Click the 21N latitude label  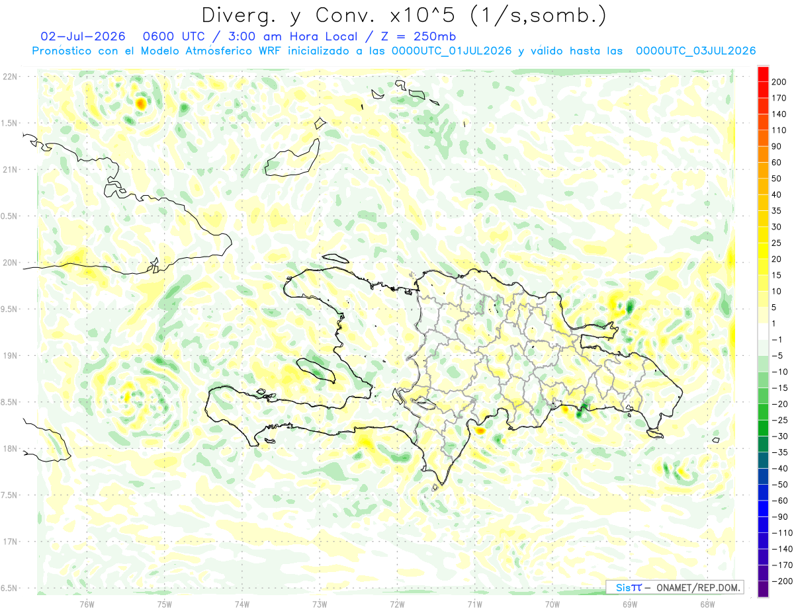tap(10, 169)
